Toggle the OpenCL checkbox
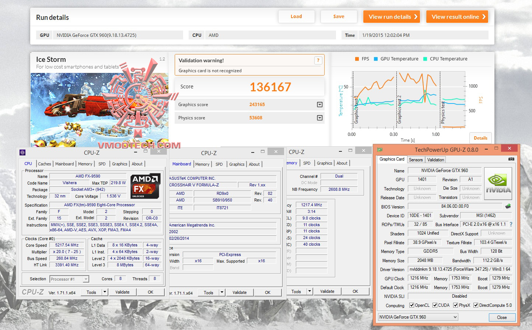The width and height of the screenshot is (532, 330). tap(412, 305)
